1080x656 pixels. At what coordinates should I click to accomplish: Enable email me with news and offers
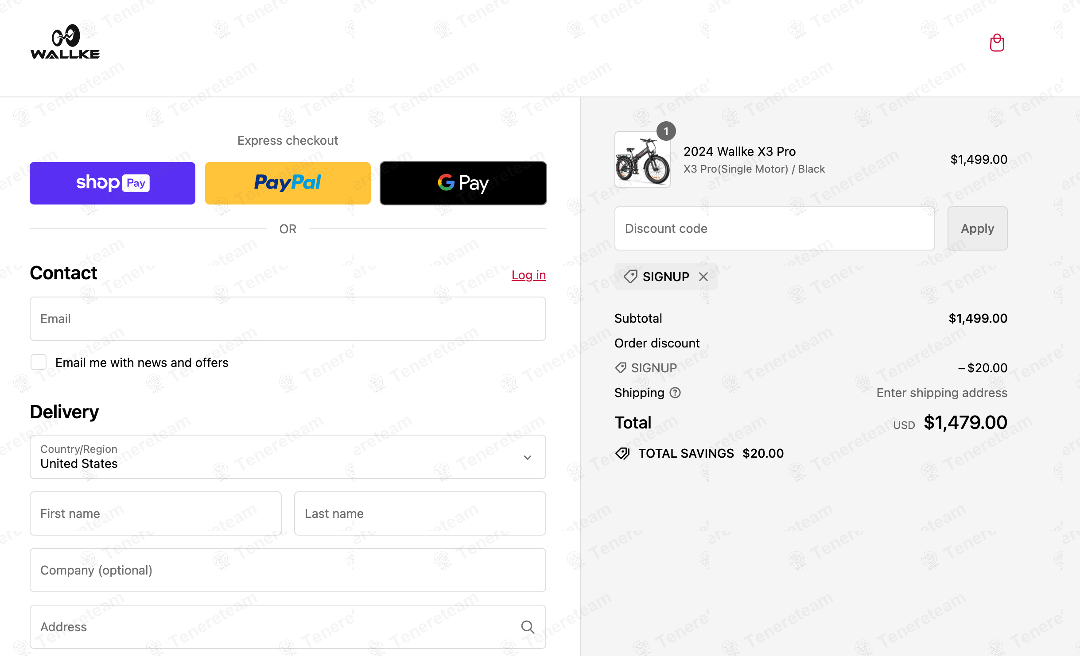tap(39, 362)
